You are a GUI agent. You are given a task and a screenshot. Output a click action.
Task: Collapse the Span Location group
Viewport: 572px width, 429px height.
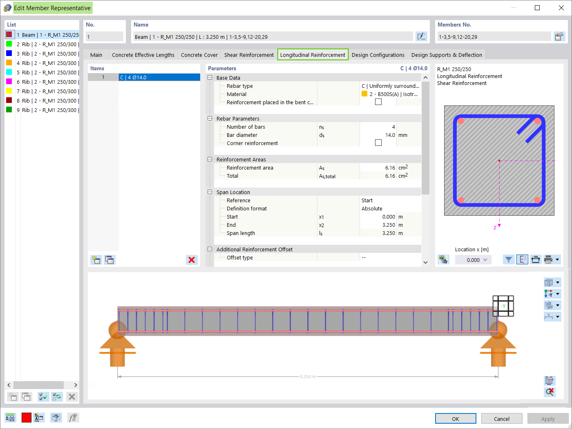(x=210, y=192)
